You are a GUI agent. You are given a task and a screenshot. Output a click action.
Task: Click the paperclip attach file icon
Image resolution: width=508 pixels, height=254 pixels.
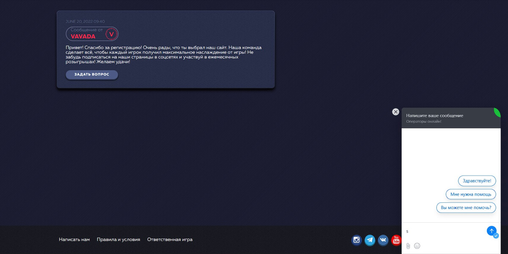[x=408, y=246]
